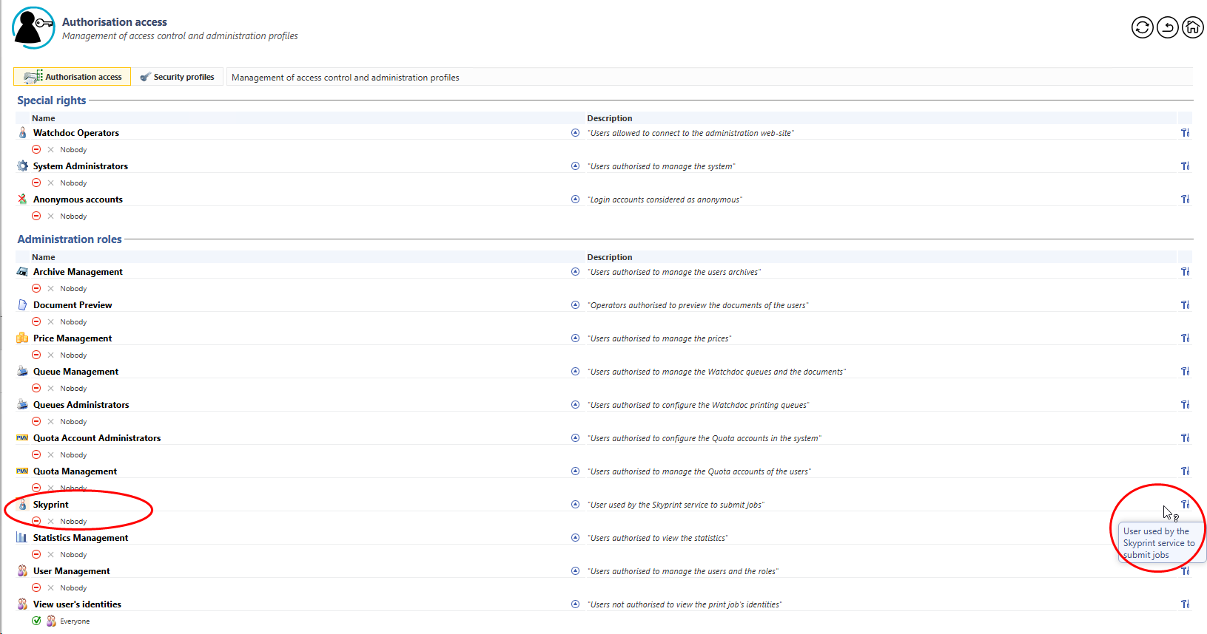
Task: Collapse the Anonymous accounts row using its arrow
Action: [575, 200]
